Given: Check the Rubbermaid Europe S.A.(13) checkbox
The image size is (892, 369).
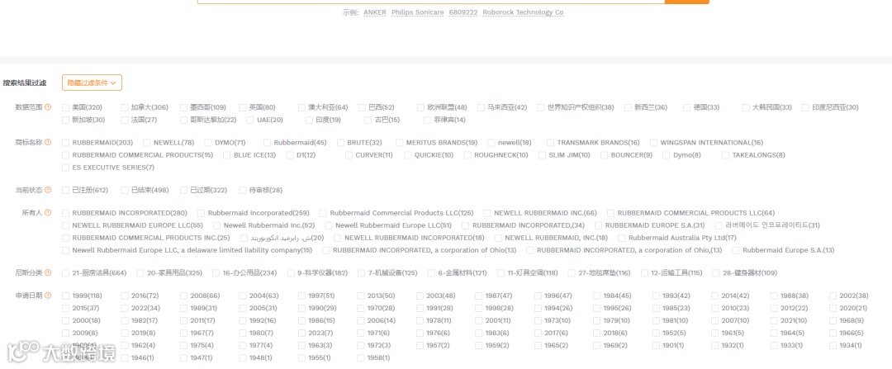Looking at the screenshot, I should (736, 251).
